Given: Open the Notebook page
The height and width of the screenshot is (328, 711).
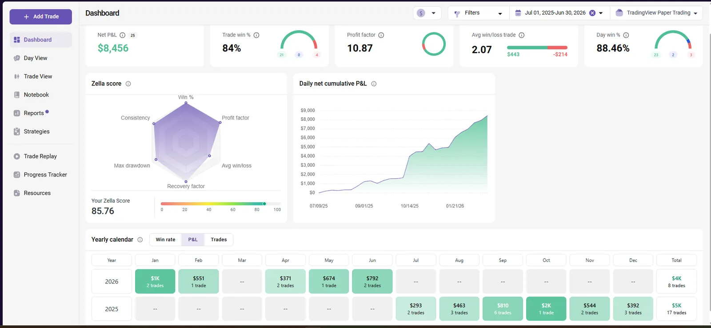Looking at the screenshot, I should pos(41,95).
